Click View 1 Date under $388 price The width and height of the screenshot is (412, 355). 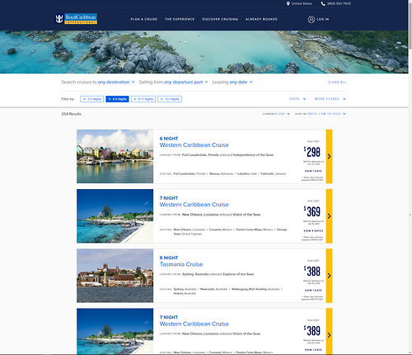pyautogui.click(x=313, y=291)
